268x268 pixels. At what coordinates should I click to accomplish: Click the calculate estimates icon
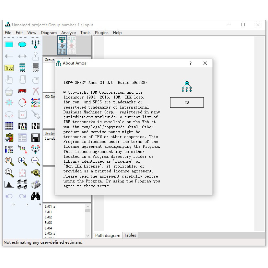tap(36, 126)
